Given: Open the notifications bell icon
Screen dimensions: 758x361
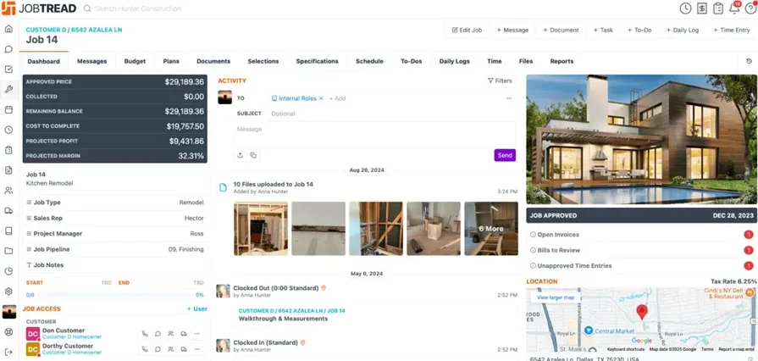Looking at the screenshot, I should 733,8.
